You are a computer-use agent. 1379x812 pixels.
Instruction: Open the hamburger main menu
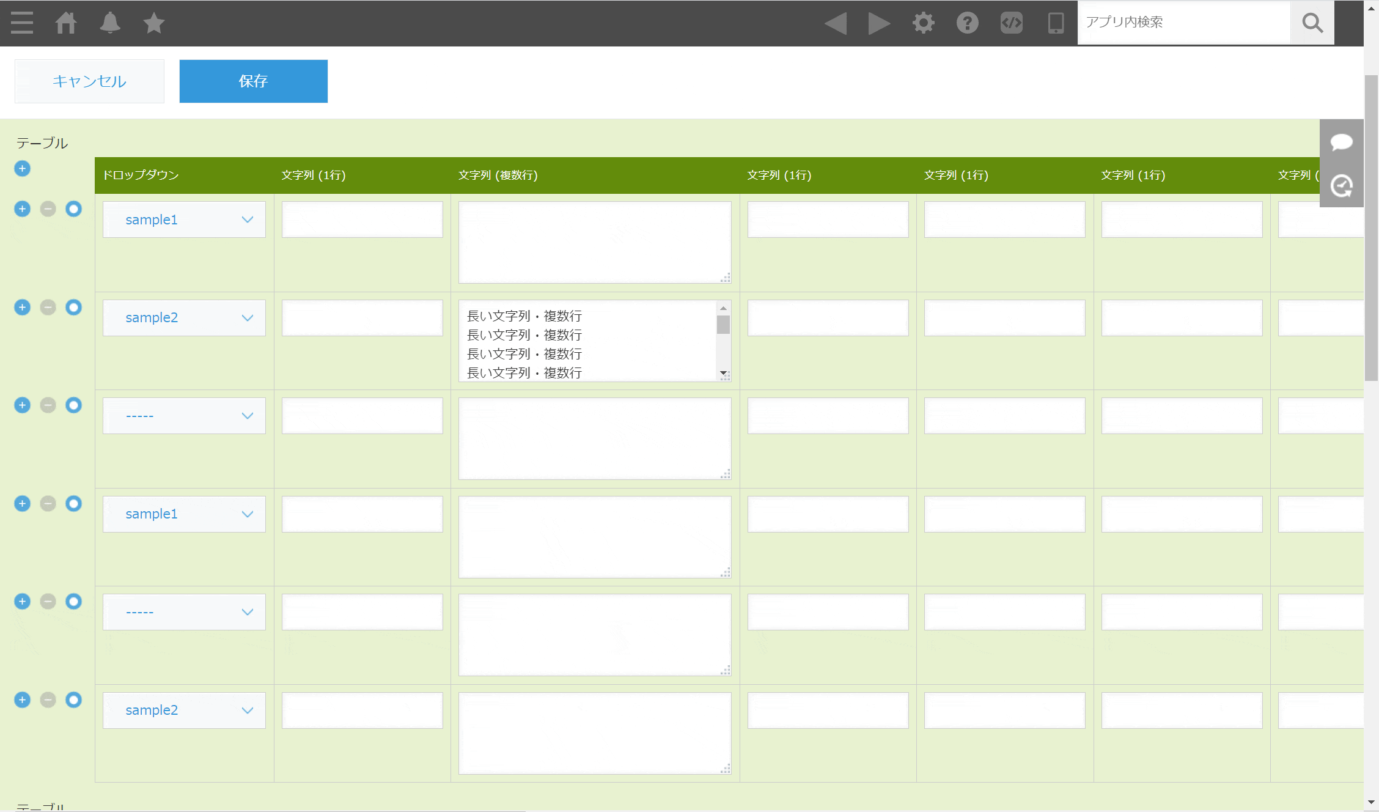22,23
